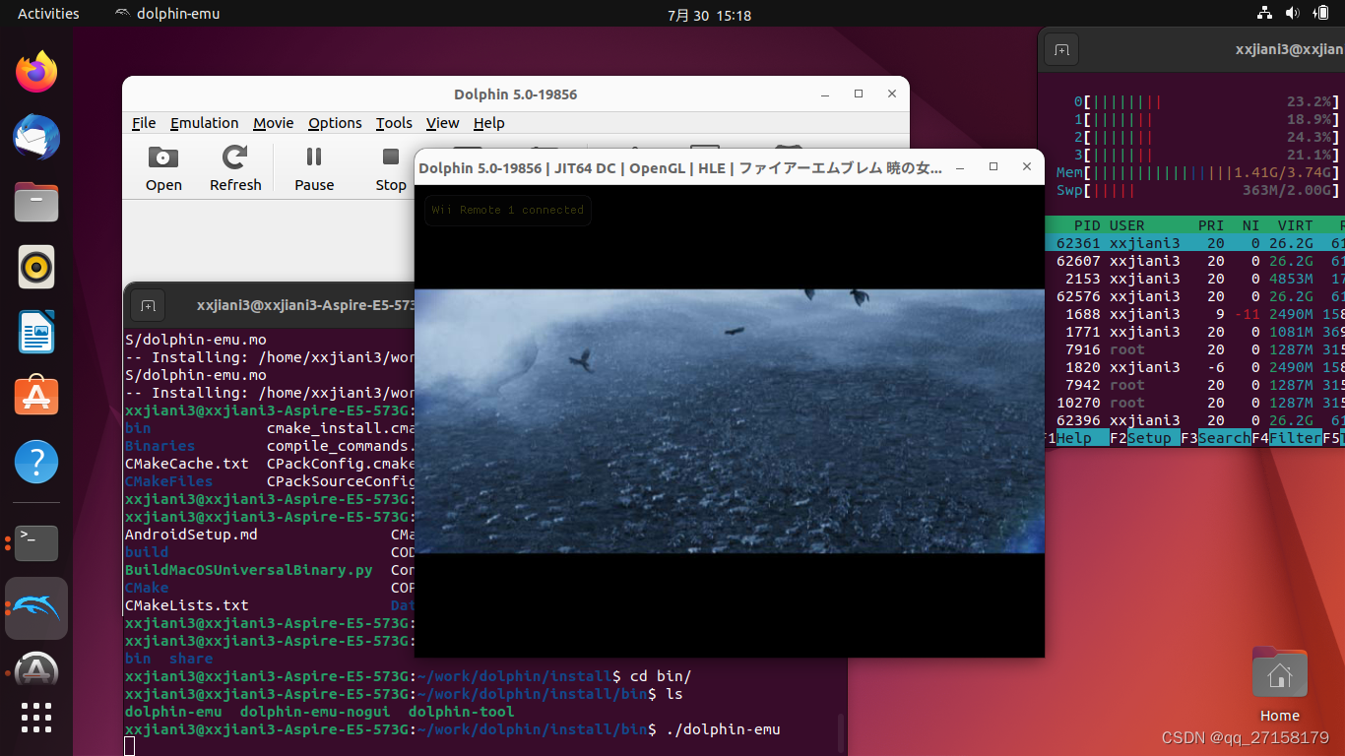This screenshot has height=756, width=1345.
Task: Launch Thunderbird mail from the dock
Action: click(x=36, y=137)
